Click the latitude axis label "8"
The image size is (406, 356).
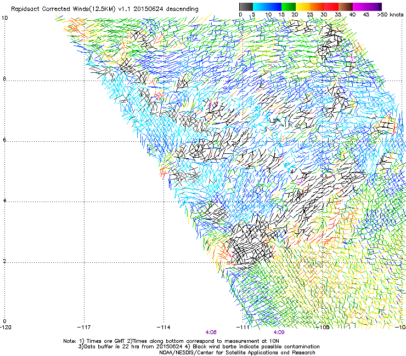pos(4,79)
